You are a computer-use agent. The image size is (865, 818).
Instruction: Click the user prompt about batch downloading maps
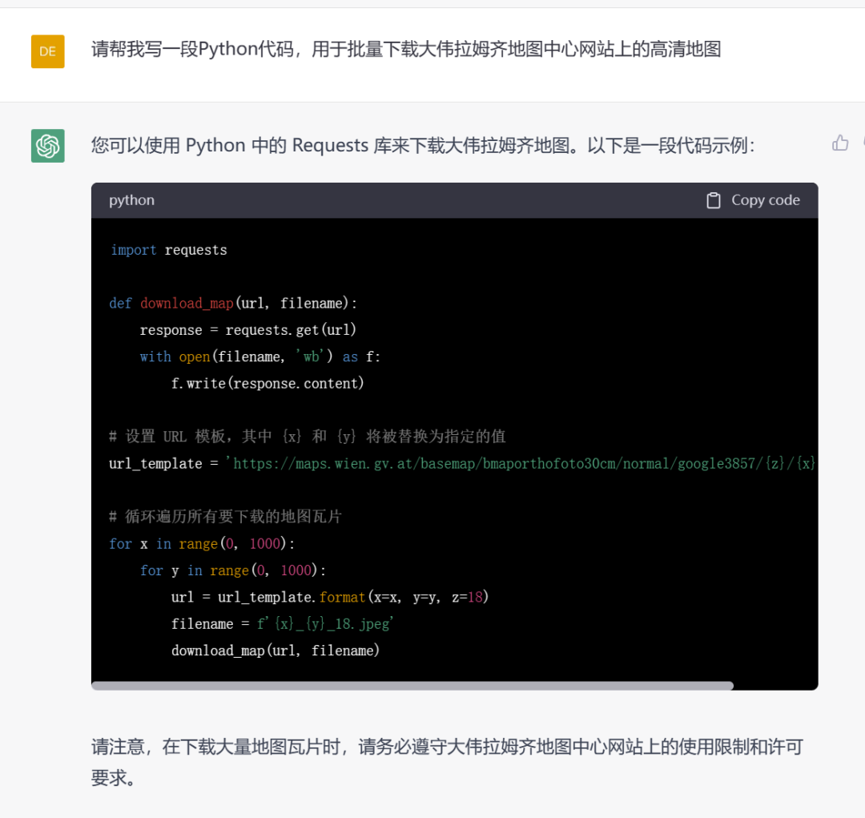[x=406, y=49]
